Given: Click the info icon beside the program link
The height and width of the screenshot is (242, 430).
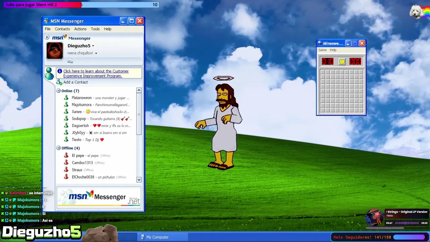Looking at the screenshot, I should [x=59, y=71].
